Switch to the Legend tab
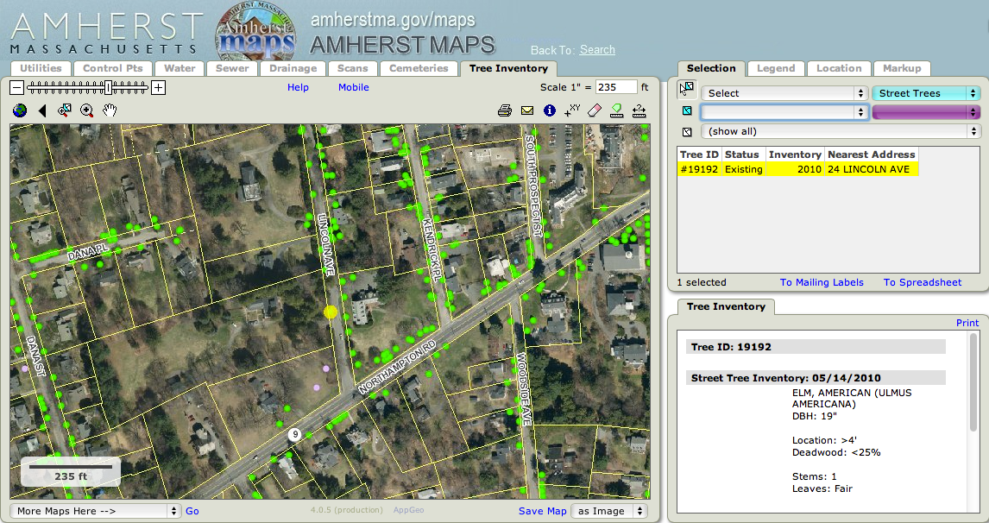The height and width of the screenshot is (523, 989). click(776, 68)
